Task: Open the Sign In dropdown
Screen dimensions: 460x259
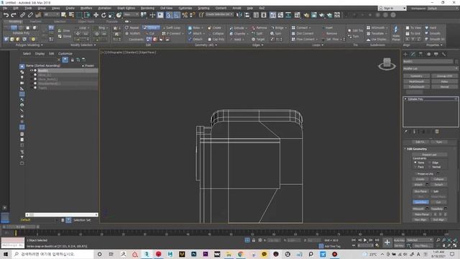Action: pos(392,8)
